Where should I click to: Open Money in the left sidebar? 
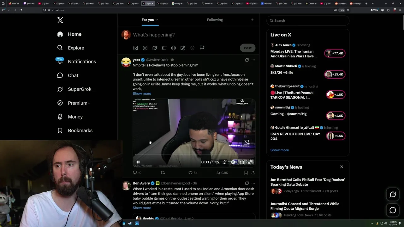click(70, 117)
